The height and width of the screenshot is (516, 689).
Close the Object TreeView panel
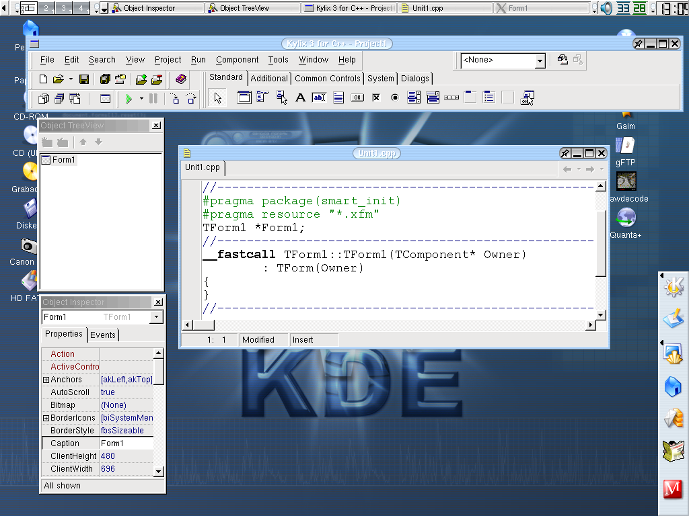click(x=156, y=126)
